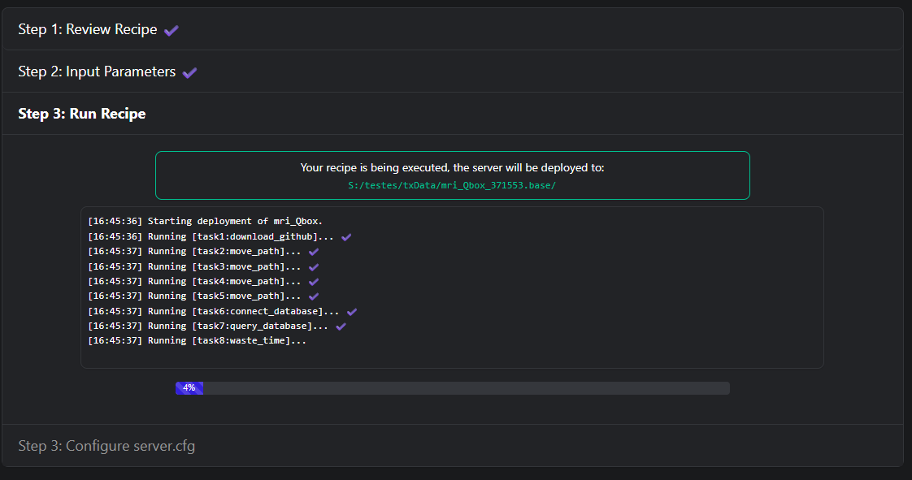
Task: Click the checkmark after task6:connect_database
Action: point(352,311)
